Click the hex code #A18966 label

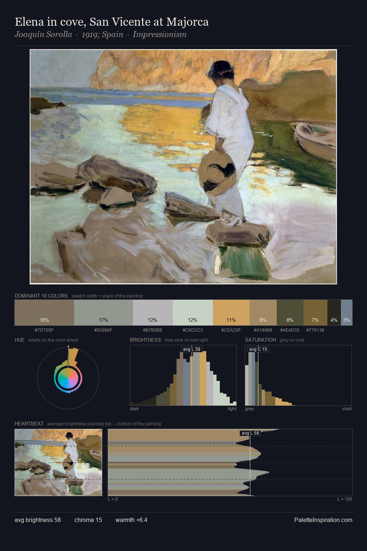coord(263,330)
